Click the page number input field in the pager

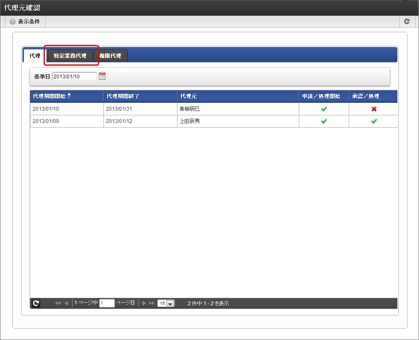point(107,303)
